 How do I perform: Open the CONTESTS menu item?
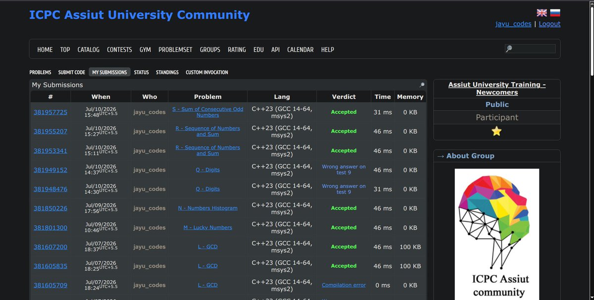pyautogui.click(x=119, y=49)
